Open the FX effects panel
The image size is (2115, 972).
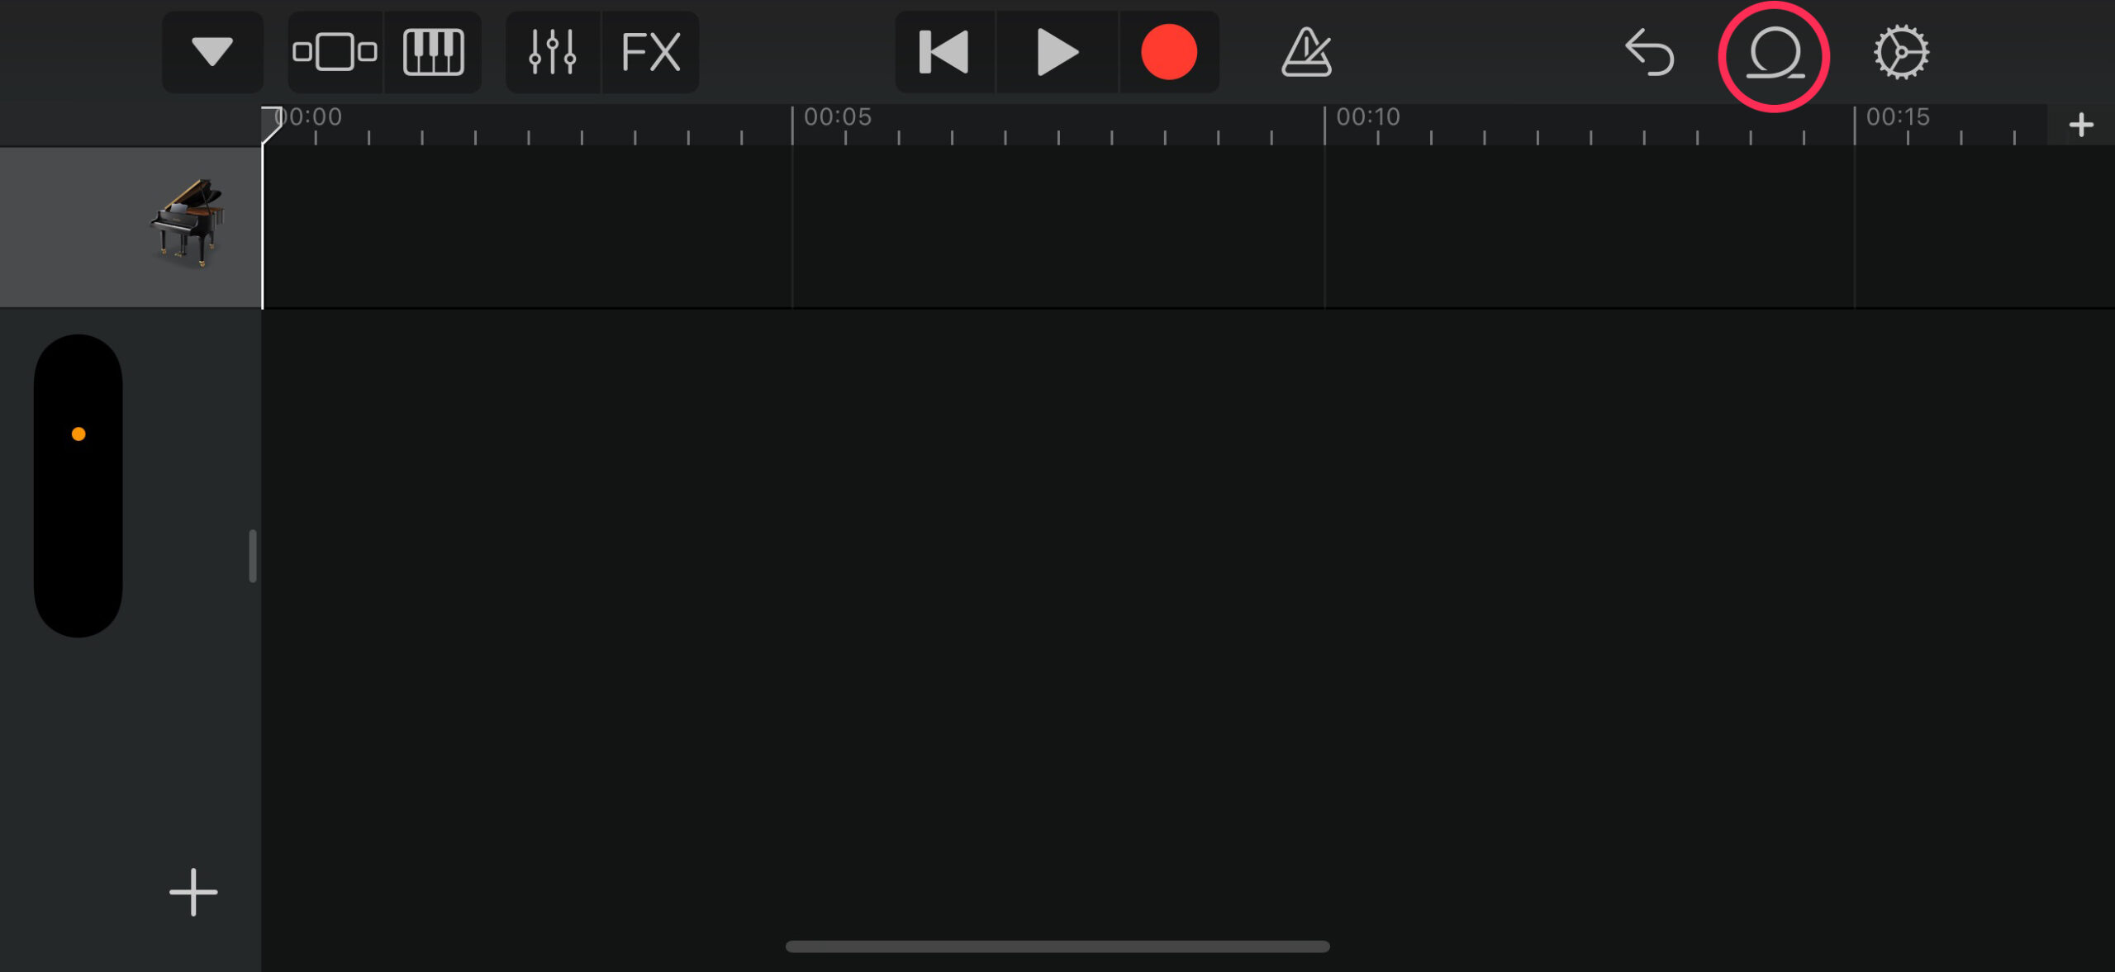click(651, 52)
